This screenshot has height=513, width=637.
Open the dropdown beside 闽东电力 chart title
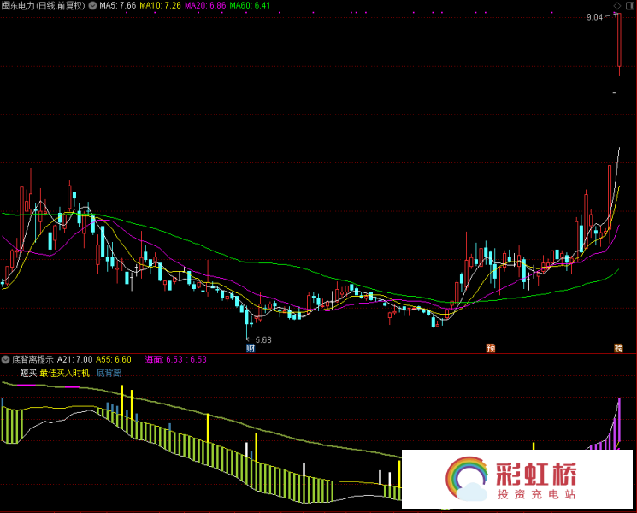[x=92, y=6]
